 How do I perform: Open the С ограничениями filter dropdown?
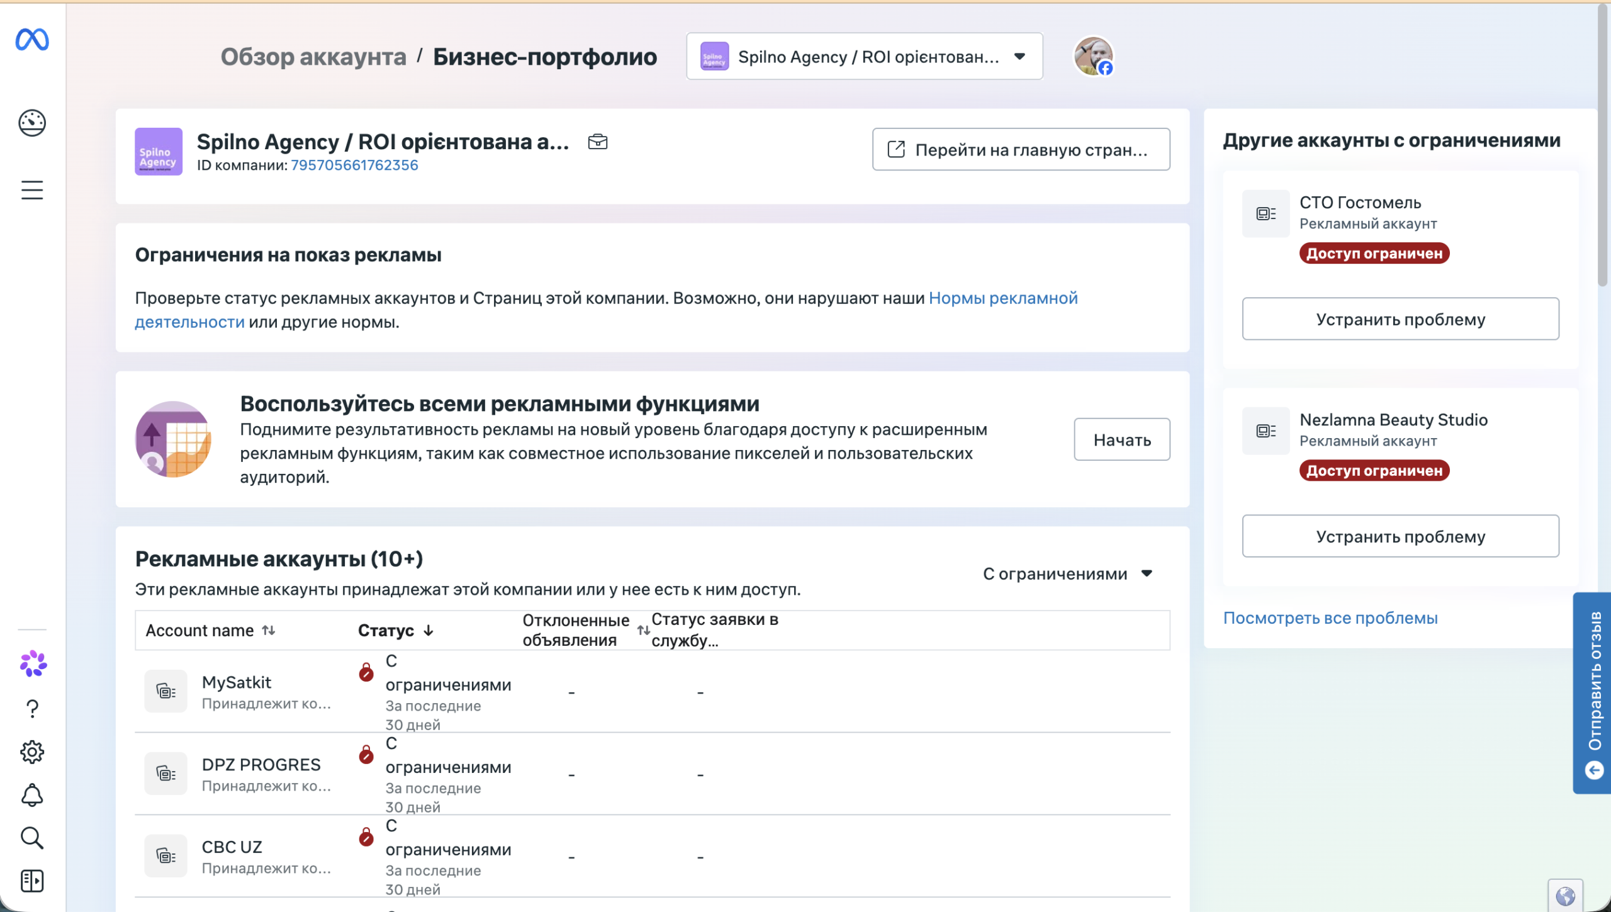[x=1068, y=574]
